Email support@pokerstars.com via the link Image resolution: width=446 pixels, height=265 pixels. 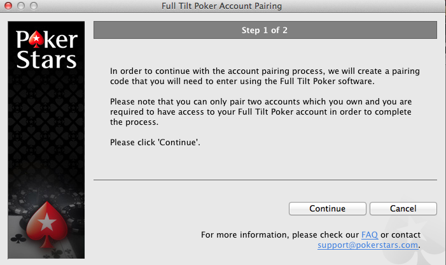pos(368,245)
